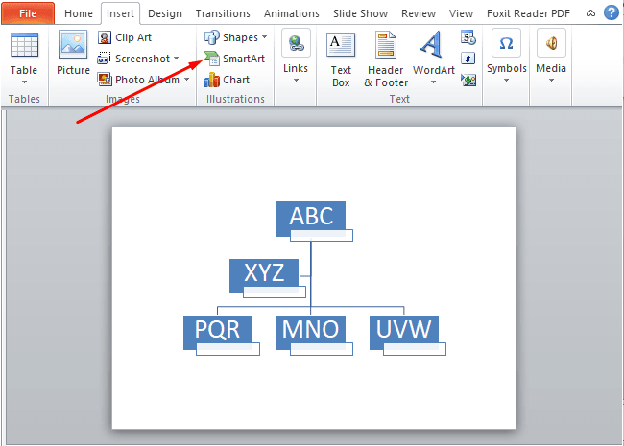This screenshot has width=624, height=446.
Task: Insert Date & Time icon
Action: (x=468, y=37)
